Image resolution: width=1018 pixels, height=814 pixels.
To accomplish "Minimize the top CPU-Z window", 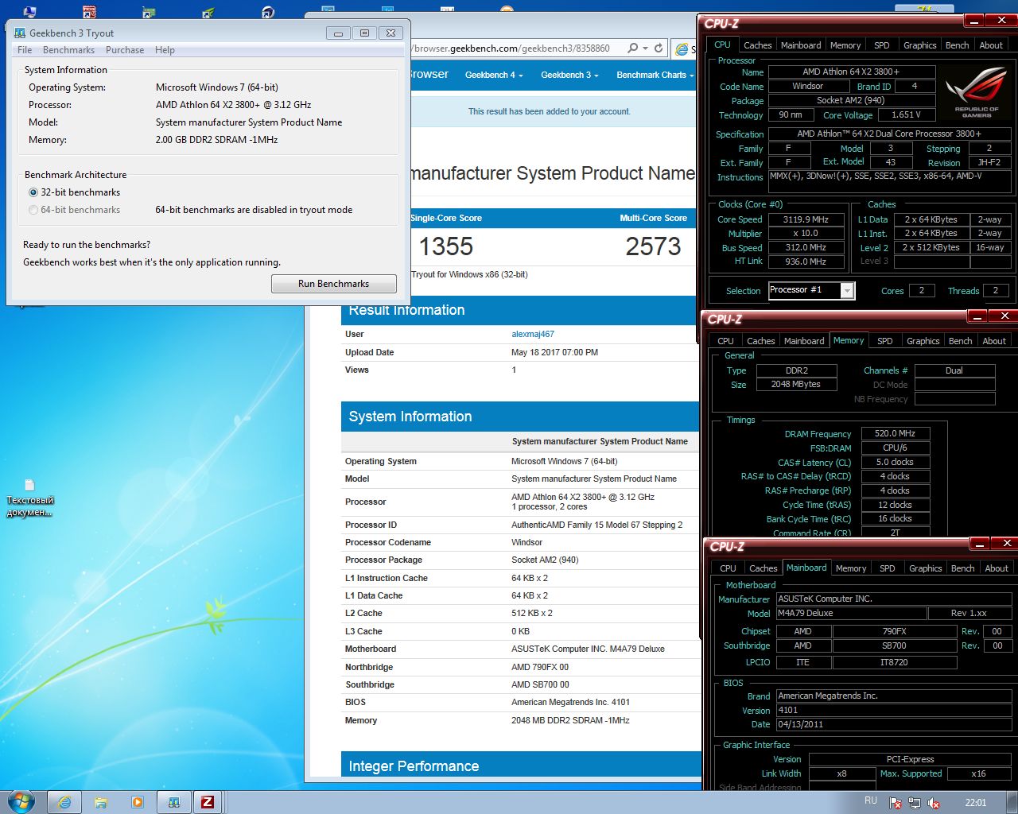I will tap(976, 21).
